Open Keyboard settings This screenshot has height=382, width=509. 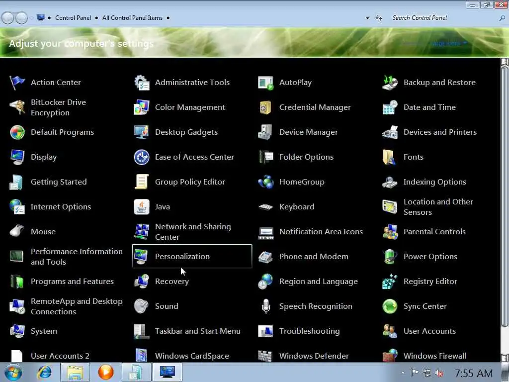click(x=286, y=207)
